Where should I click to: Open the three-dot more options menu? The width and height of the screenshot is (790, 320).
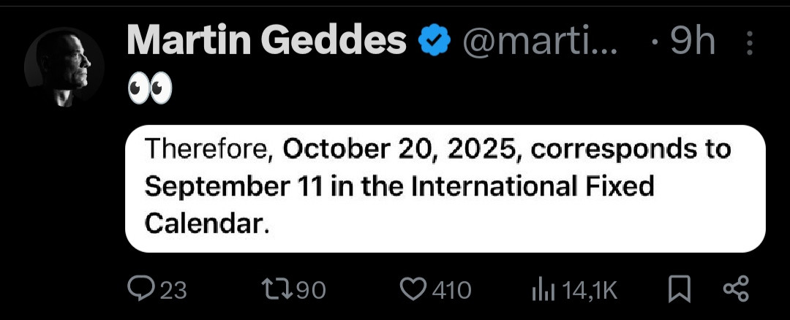(748, 45)
